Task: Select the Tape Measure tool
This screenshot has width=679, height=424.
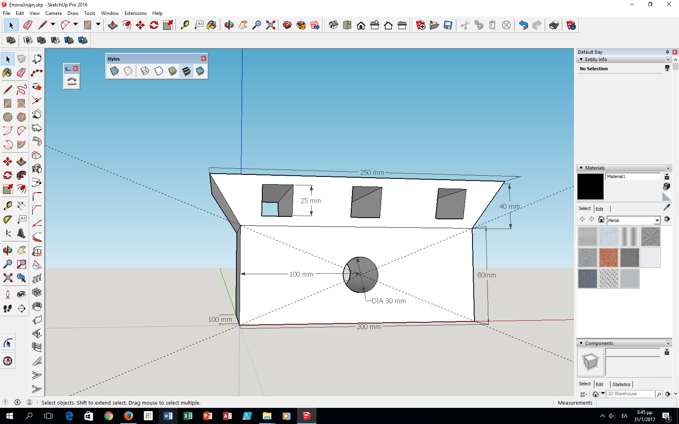Action: [185, 25]
